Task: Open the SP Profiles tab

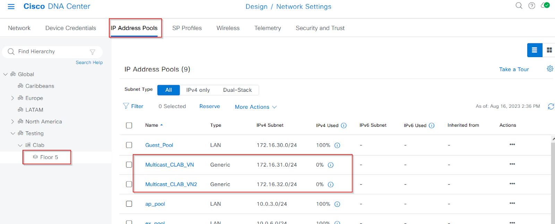Action: (187, 28)
